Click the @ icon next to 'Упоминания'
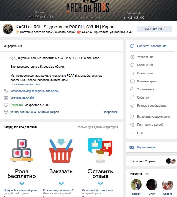177x197 pixels. pyautogui.click(x=132, y=89)
